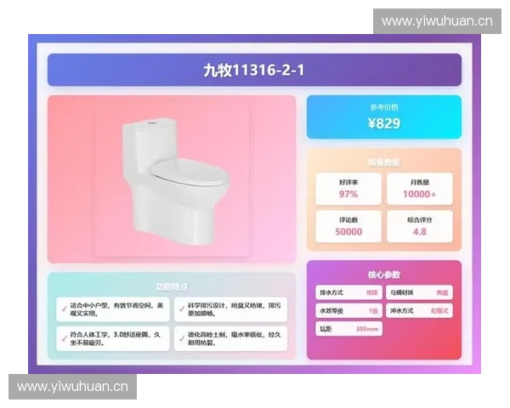Image resolution: width=510 pixels, height=408 pixels.
Task: Click the 功能特点 section heading
Action: click(172, 286)
